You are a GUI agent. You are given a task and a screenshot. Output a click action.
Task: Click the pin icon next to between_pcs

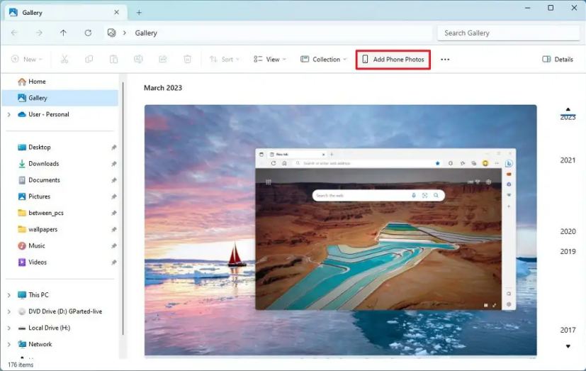[113, 214]
